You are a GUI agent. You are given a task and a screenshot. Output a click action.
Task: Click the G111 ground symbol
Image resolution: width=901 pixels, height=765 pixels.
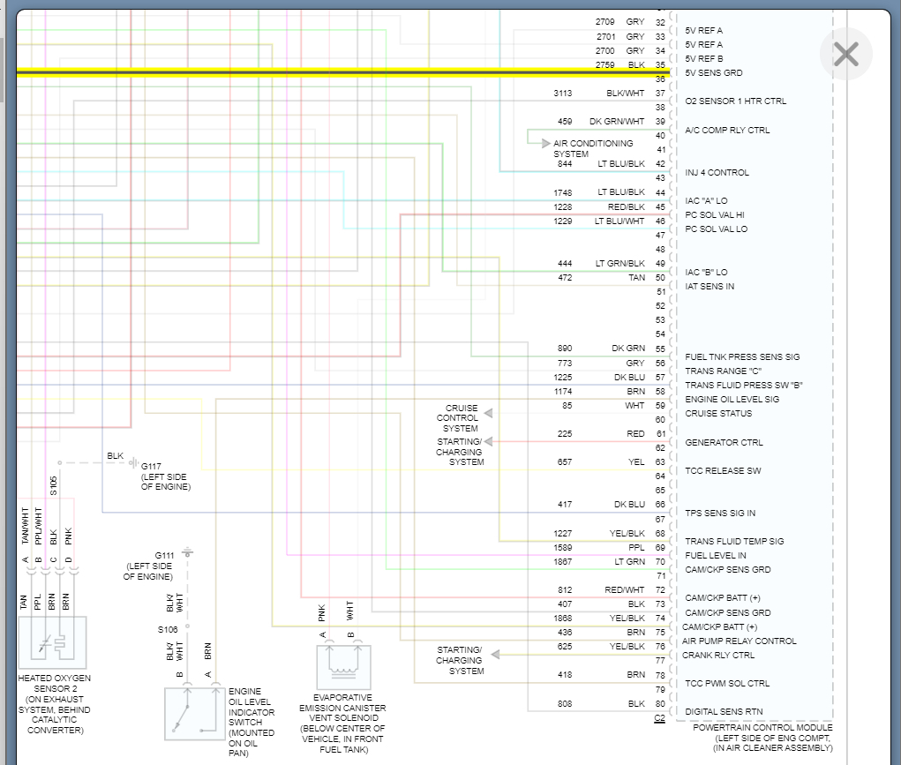[x=187, y=553]
